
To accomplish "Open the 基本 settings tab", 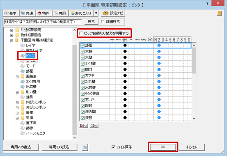I will click(x=11, y=13).
